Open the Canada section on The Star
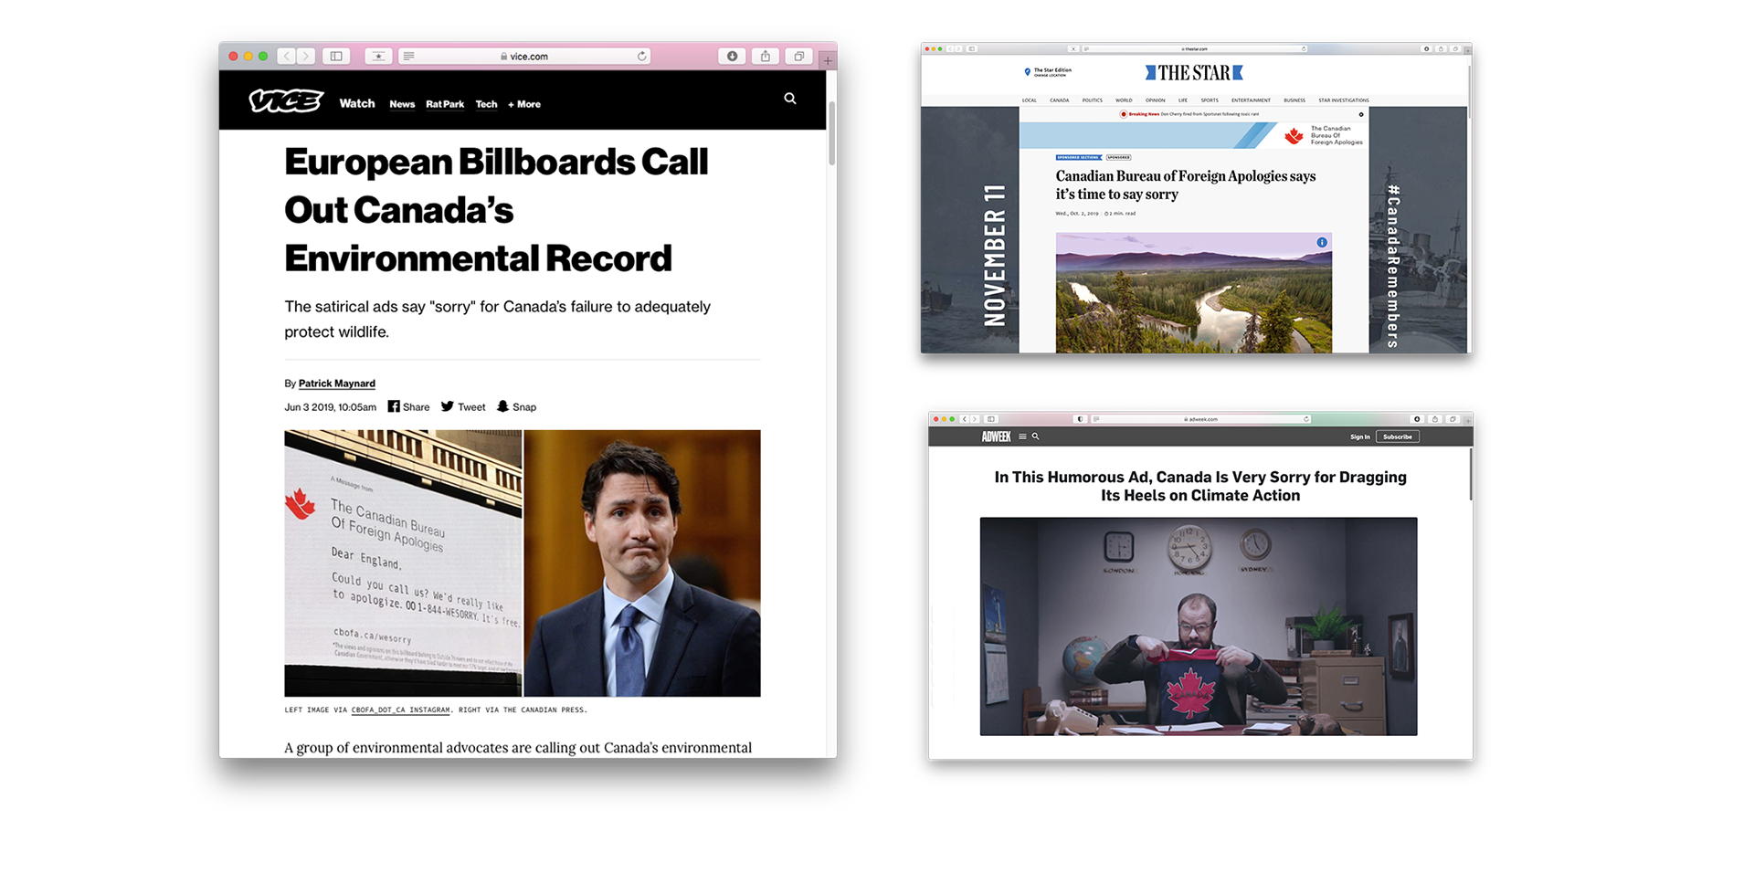This screenshot has width=1754, height=873. pos(1059,100)
